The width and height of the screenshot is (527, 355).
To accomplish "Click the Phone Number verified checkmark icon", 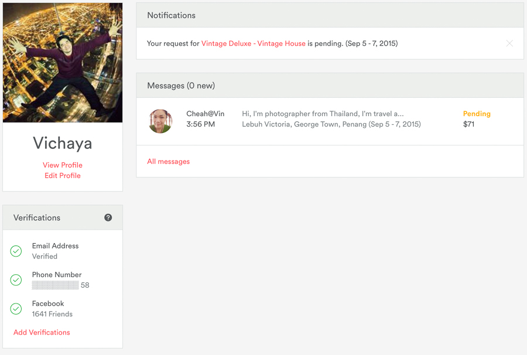I will (x=16, y=279).
